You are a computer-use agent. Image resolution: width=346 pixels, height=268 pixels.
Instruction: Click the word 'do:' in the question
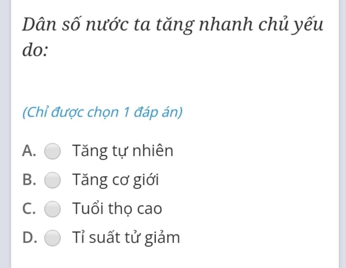tap(35, 51)
